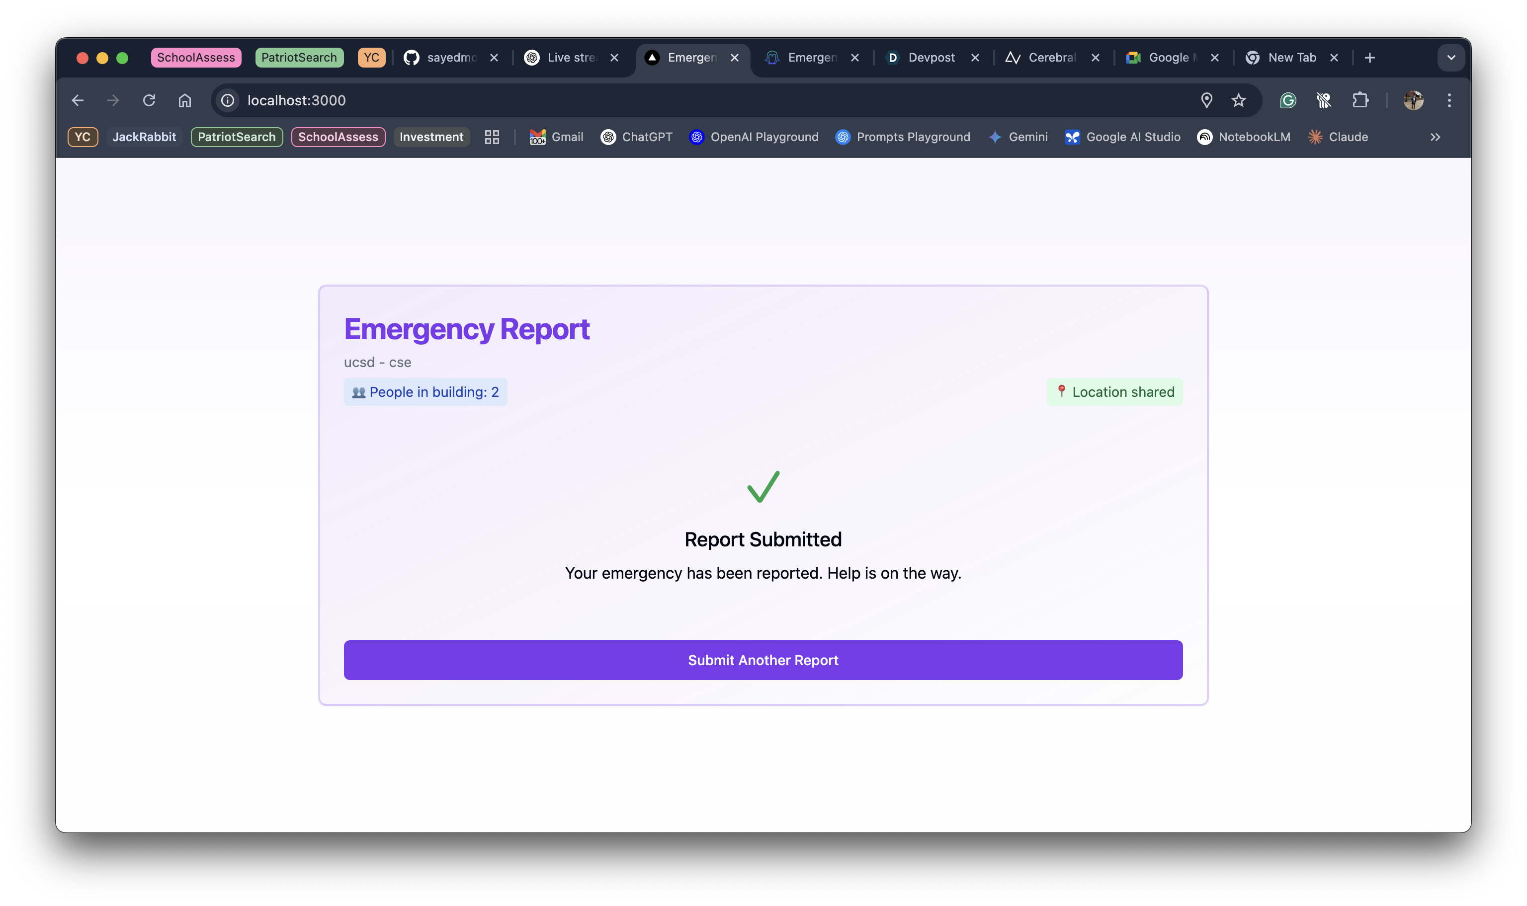Open the apps grid icon in bookmarks bar

click(x=492, y=137)
